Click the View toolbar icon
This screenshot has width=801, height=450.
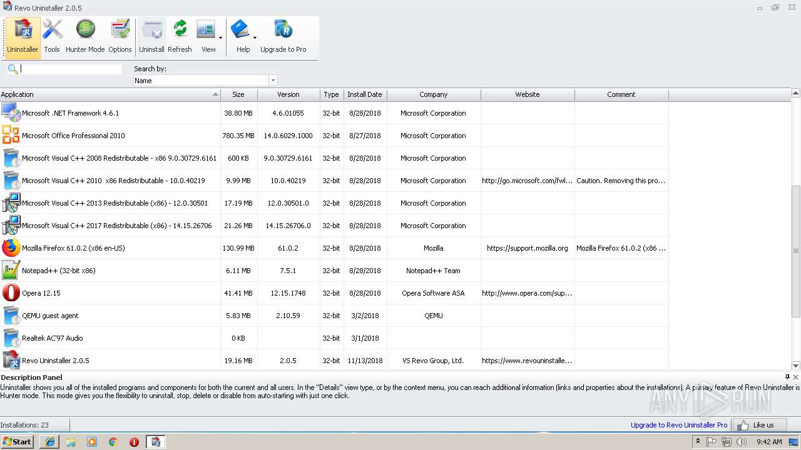point(207,37)
